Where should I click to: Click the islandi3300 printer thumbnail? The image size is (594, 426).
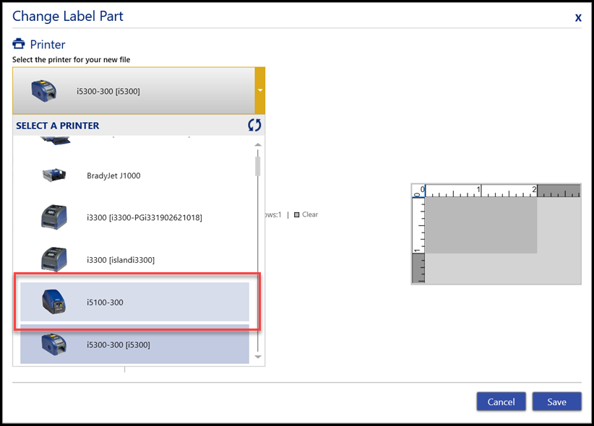click(54, 259)
